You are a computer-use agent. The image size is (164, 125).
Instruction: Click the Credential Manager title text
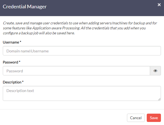pyautogui.click(x=25, y=7)
